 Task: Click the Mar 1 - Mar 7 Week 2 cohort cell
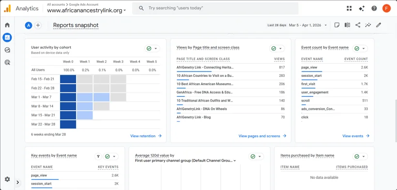(x=102, y=97)
